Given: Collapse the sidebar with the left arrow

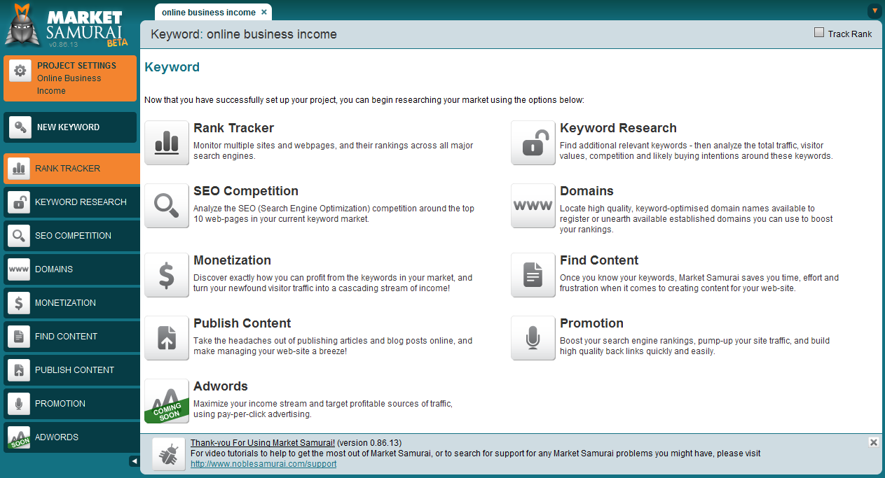Looking at the screenshot, I should tap(135, 461).
